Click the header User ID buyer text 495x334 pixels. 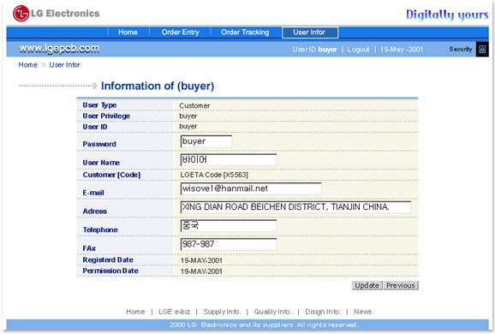point(315,50)
